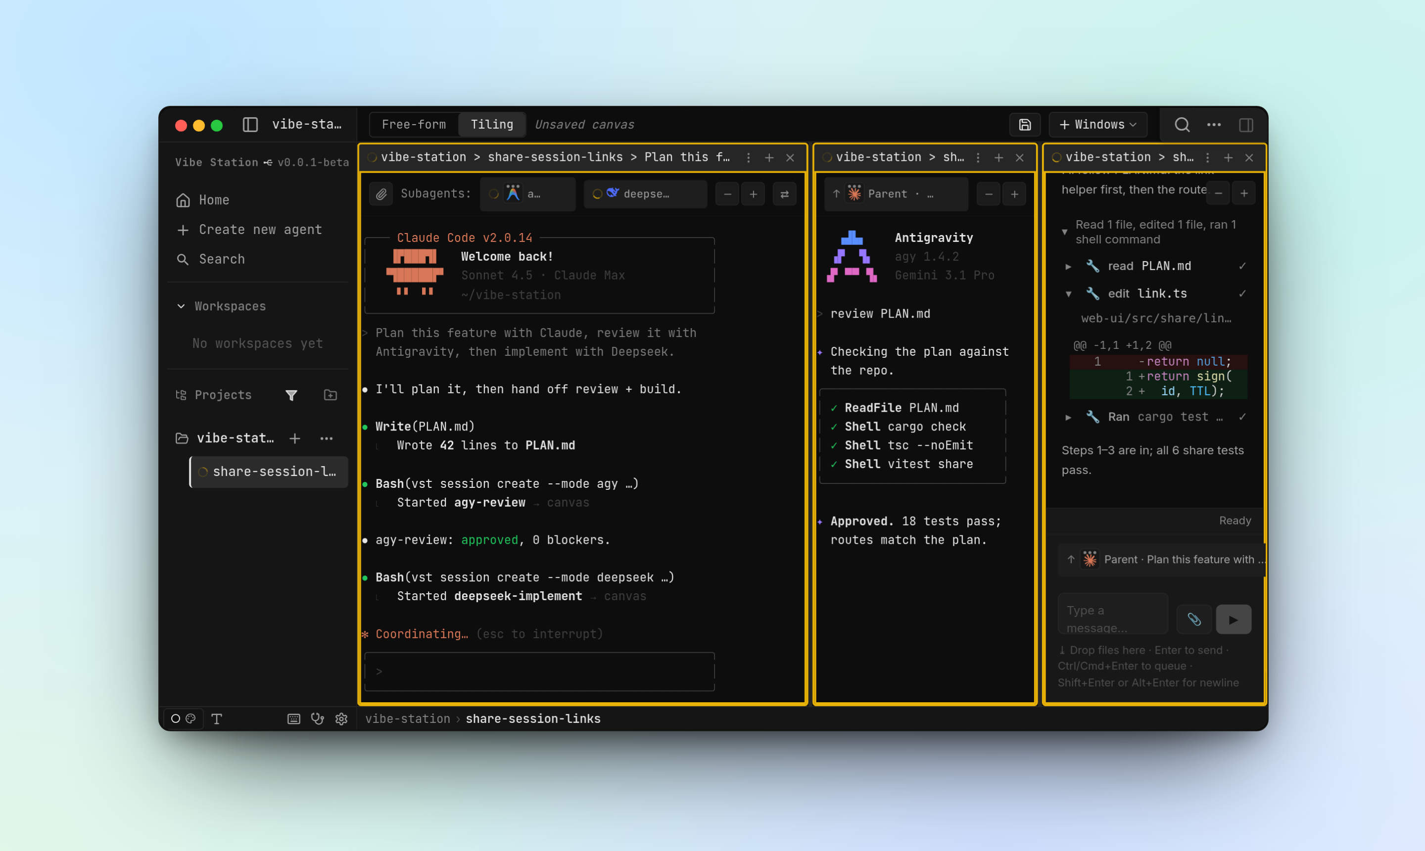Collapse the edit link.ts tool call

tap(1068, 293)
